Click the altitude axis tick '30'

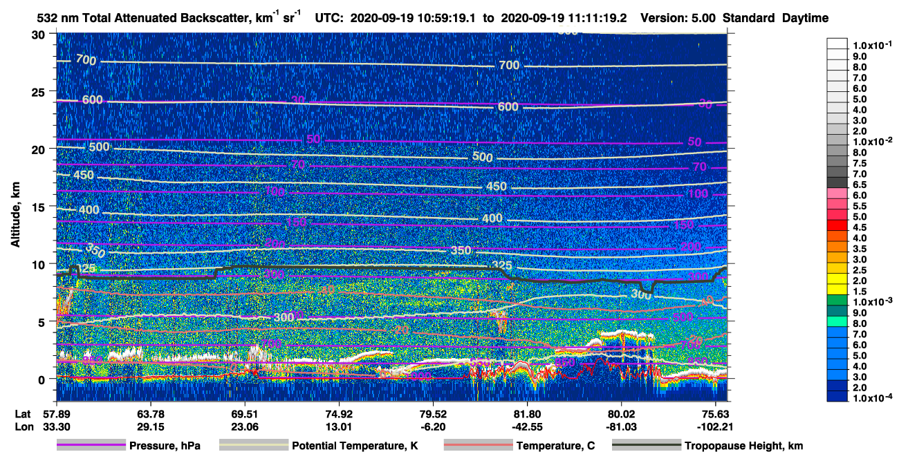(x=39, y=34)
